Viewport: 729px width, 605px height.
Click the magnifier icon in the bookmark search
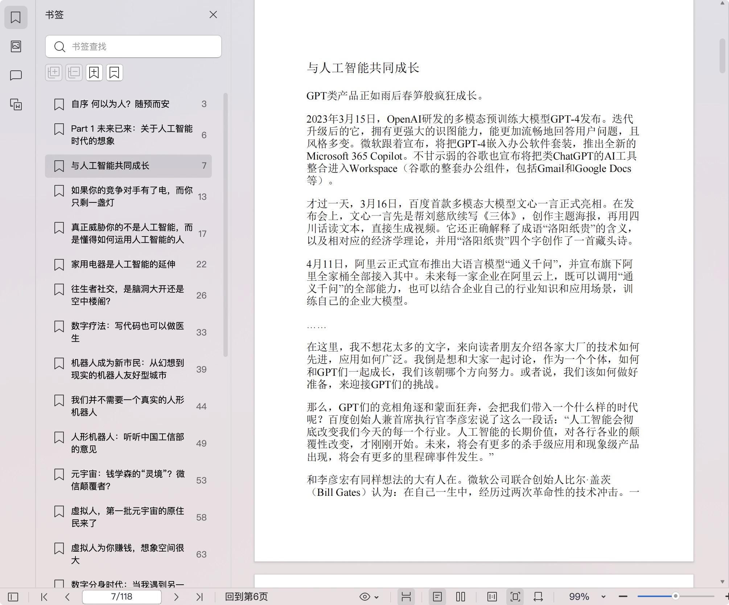click(59, 46)
